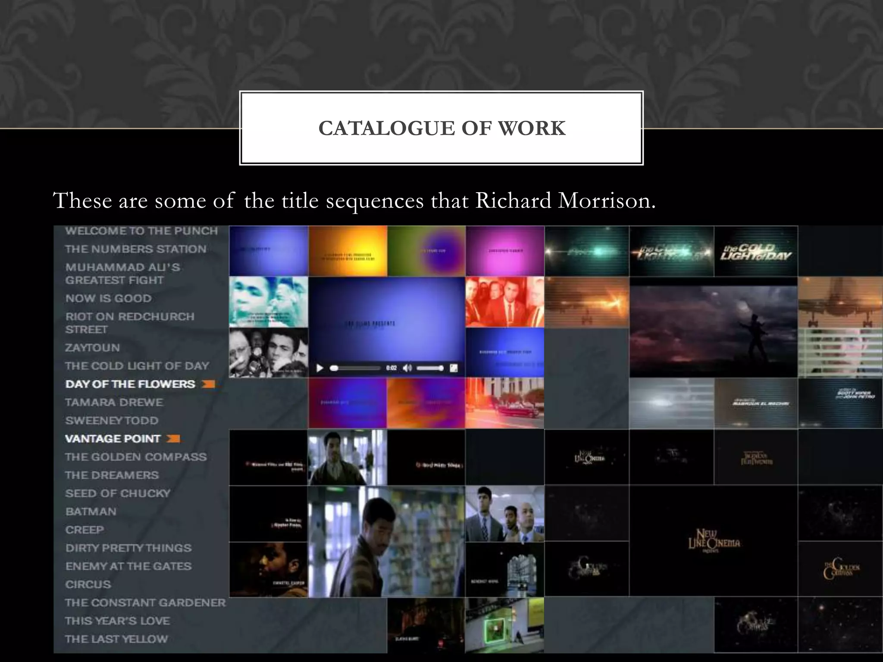
Task: Open silhouette running man storm thumbnail
Action: pyautogui.click(x=714, y=328)
